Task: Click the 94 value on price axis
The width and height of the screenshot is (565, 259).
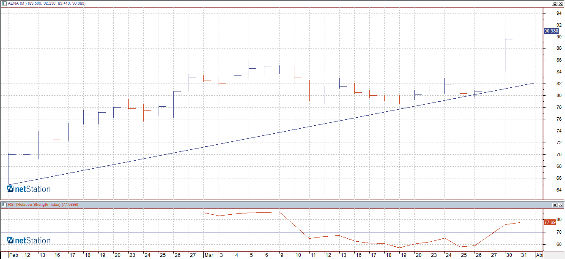Action: (x=559, y=13)
